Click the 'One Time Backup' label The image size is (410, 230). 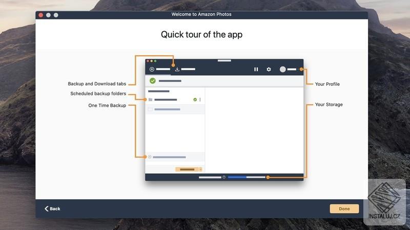[x=107, y=105]
